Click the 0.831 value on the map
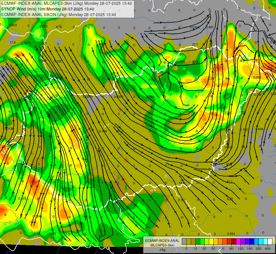Viewport: 276px width, 254px height. click(x=13, y=25)
